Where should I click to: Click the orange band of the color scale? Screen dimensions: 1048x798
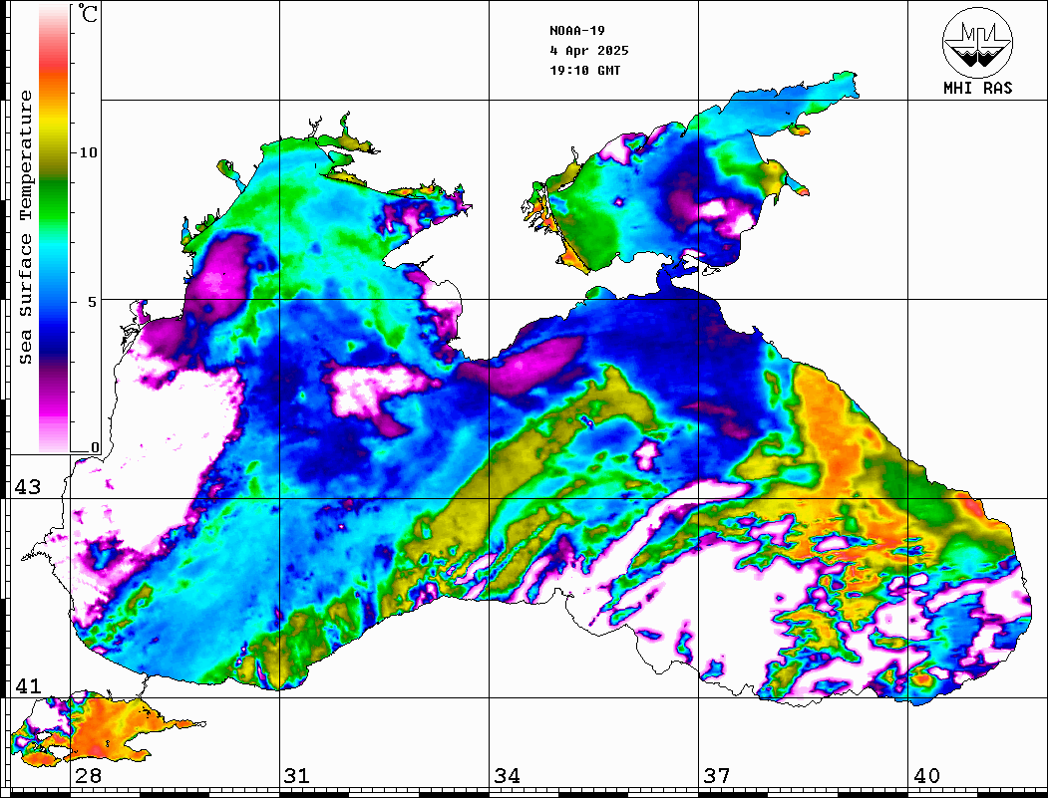[x=54, y=87]
